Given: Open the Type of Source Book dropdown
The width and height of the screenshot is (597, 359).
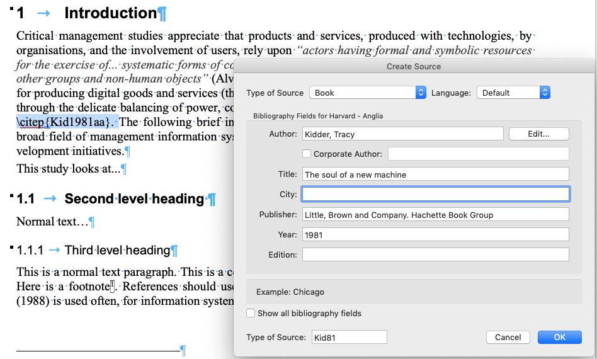Looking at the screenshot, I should coord(367,93).
